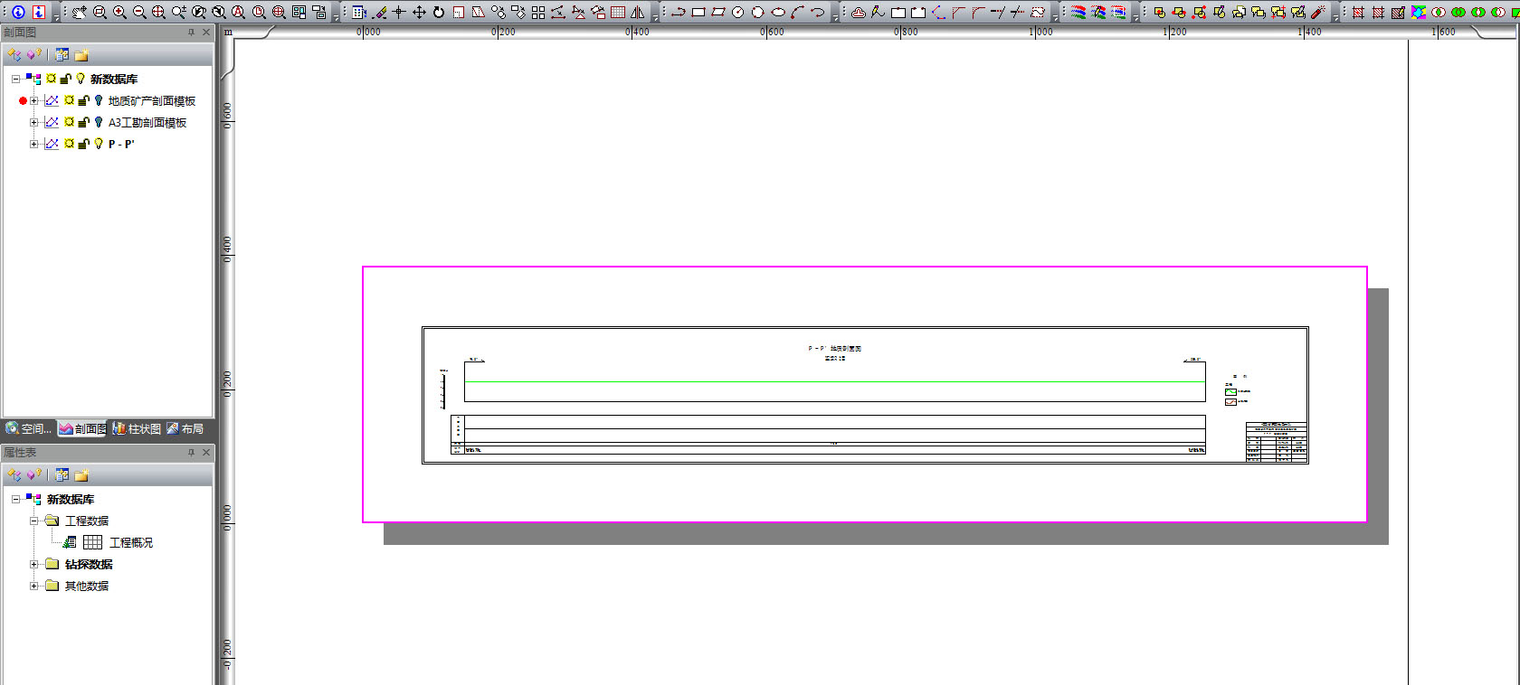Click the cloud shape drawing tool

(859, 12)
